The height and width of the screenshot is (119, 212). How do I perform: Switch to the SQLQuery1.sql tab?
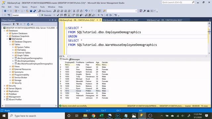coord(164,20)
